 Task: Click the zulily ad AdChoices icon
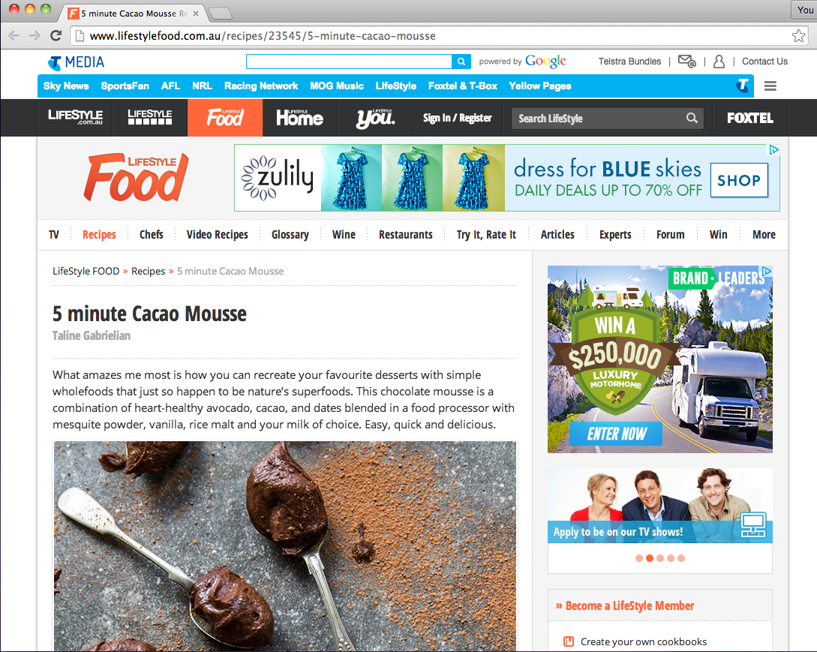(x=774, y=150)
